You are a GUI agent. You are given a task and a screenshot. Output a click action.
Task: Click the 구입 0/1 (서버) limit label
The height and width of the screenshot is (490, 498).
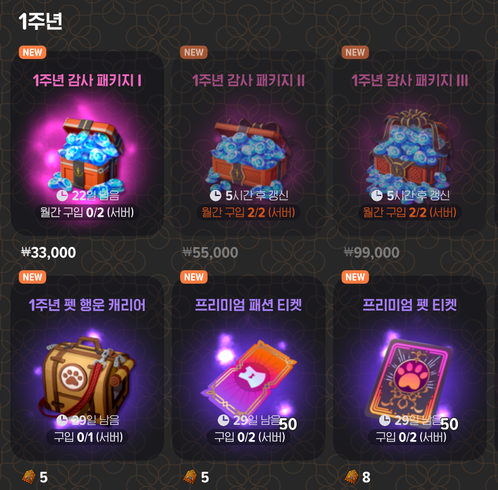click(88, 437)
